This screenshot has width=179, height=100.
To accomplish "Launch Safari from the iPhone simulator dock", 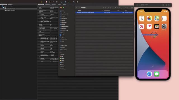I will (x=149, y=74).
